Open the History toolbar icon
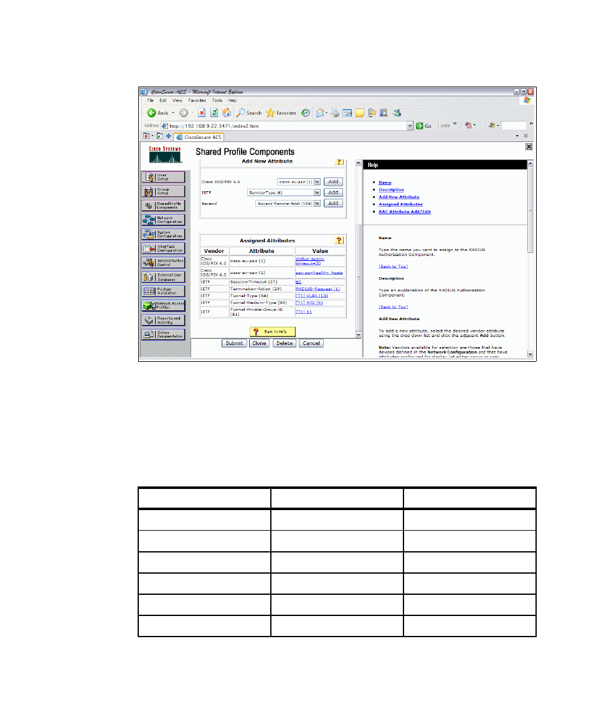This screenshot has height=725, width=594. pos(306,113)
